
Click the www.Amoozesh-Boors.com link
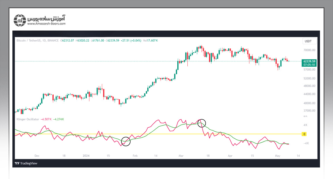point(47,24)
